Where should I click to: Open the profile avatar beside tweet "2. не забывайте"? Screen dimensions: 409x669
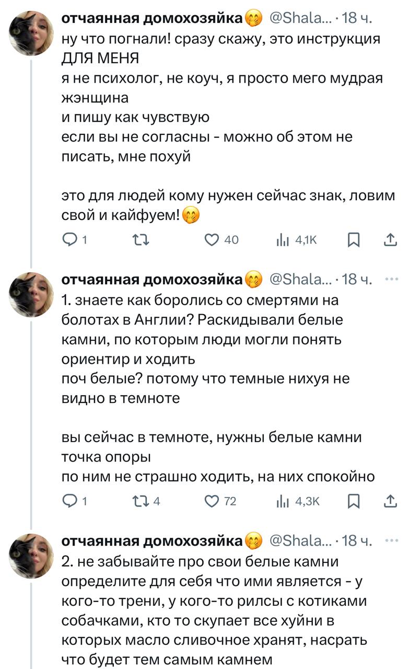pyautogui.click(x=31, y=556)
